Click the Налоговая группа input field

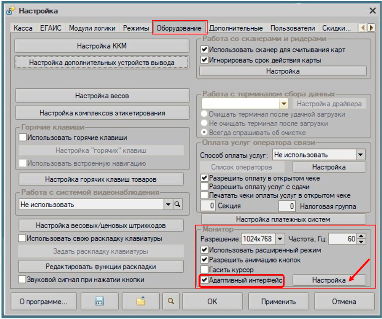287,206
